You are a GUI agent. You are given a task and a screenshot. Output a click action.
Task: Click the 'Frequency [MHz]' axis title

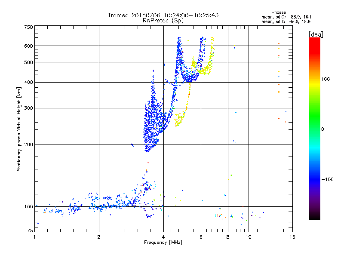tap(163, 243)
